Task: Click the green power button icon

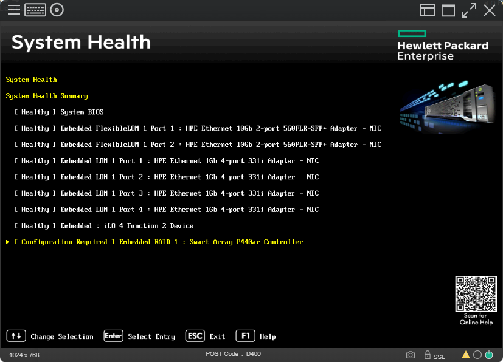Action: tap(489, 355)
